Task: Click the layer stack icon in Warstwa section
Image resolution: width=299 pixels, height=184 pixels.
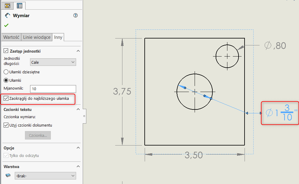Action: [8, 176]
